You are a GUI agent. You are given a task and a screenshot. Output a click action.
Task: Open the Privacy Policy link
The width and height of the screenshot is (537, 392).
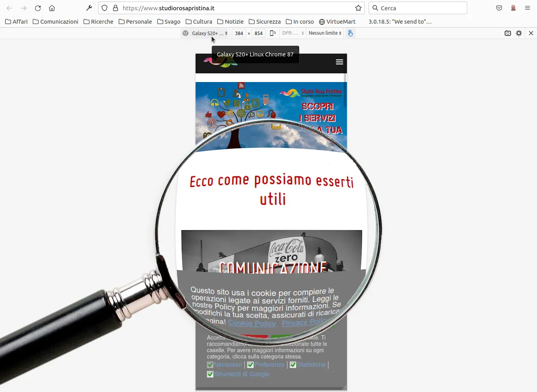[x=304, y=322]
